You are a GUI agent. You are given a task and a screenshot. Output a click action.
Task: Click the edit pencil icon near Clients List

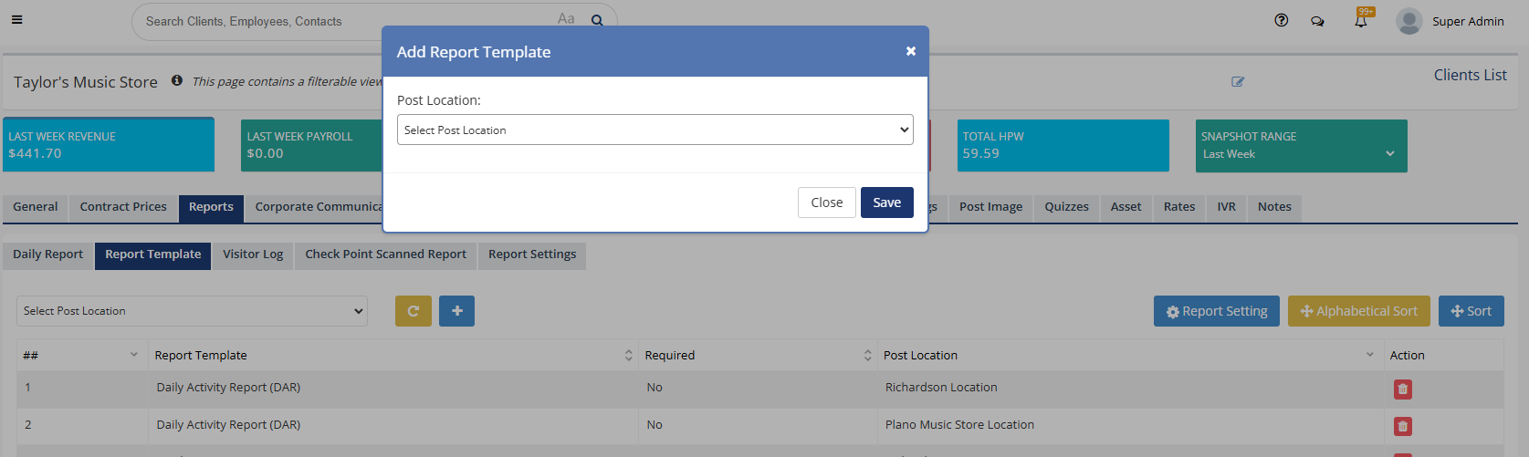tap(1238, 82)
